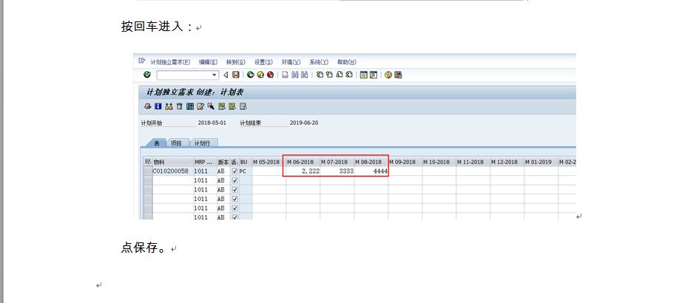Click the M 07-2018 column header

(x=337, y=162)
